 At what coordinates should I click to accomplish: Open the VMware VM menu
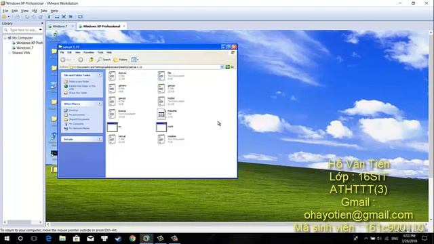[35, 11]
